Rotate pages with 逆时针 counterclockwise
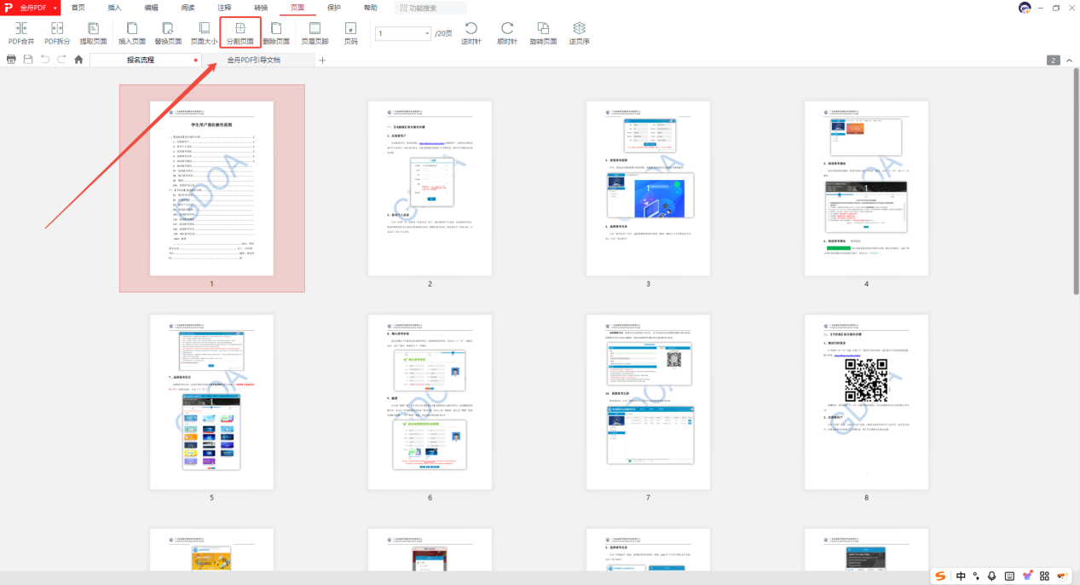1080x585 pixels. 471,34
